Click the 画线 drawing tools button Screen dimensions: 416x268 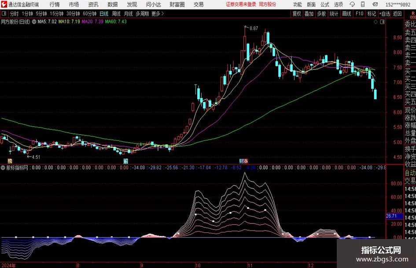[x=346, y=14]
